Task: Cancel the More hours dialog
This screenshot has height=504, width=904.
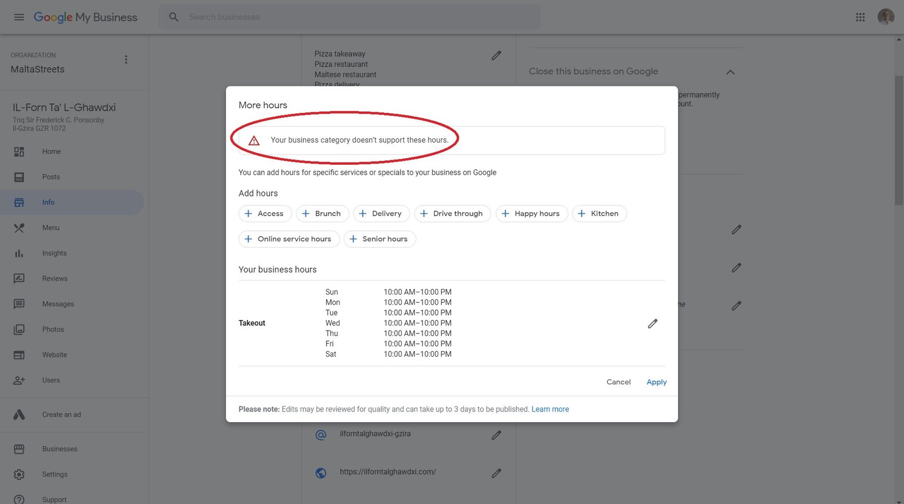Action: pos(618,382)
